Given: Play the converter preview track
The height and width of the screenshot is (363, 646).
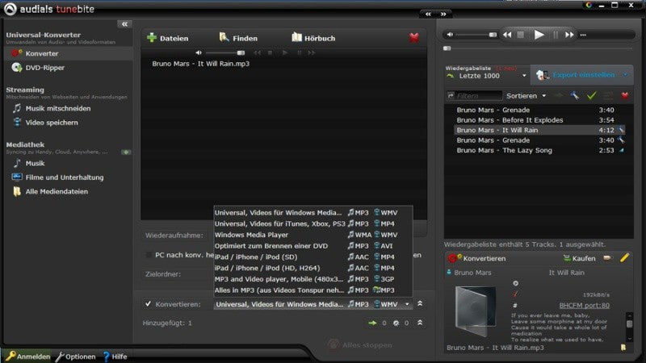Looking at the screenshot, I should pyautogui.click(x=285, y=52).
